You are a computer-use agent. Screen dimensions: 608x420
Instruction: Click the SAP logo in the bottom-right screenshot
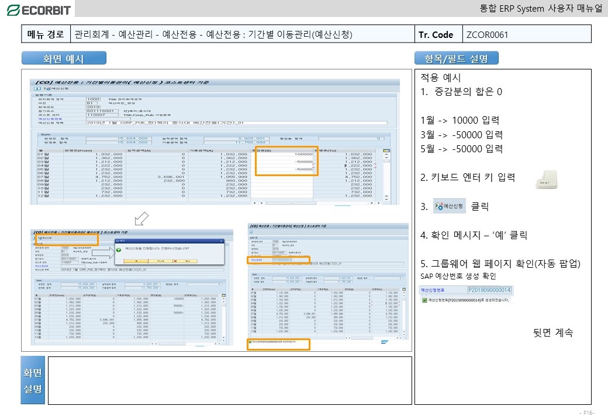(x=384, y=342)
